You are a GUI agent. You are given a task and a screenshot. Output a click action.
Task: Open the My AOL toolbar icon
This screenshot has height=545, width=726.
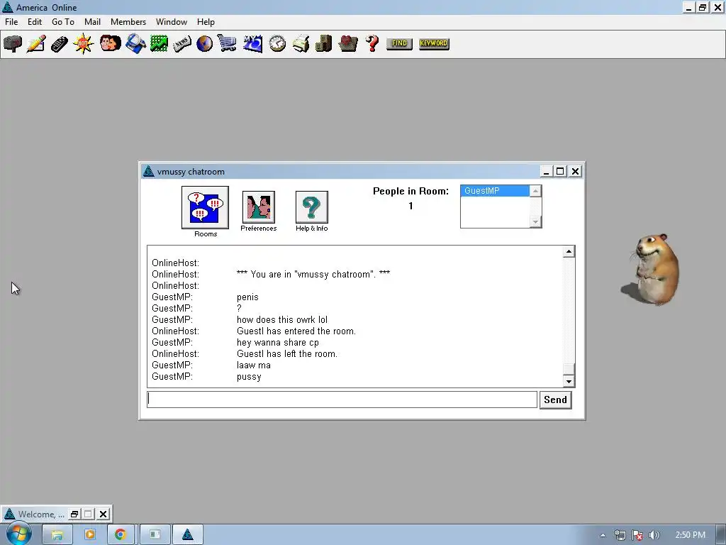(252, 43)
